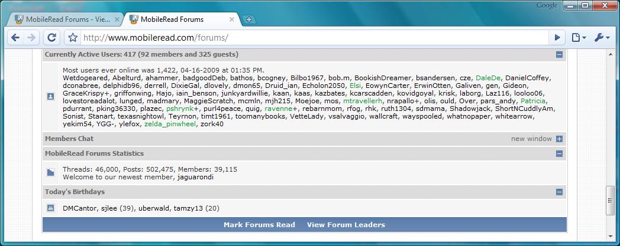Bookmark this page with the star icon
The image size is (620, 246).
click(72, 37)
